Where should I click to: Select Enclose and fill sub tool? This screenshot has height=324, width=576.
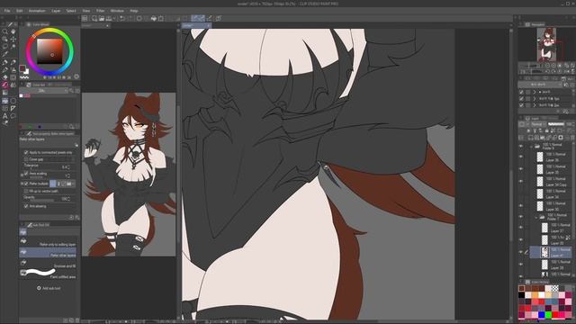coord(48,264)
